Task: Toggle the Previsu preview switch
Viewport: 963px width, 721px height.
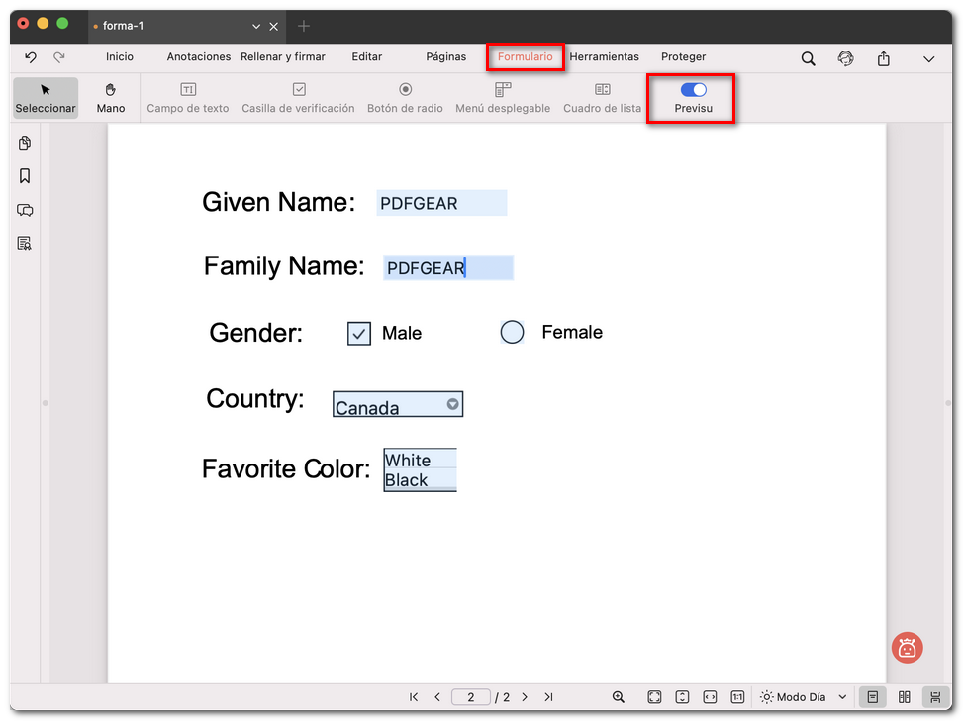Action: point(693,90)
